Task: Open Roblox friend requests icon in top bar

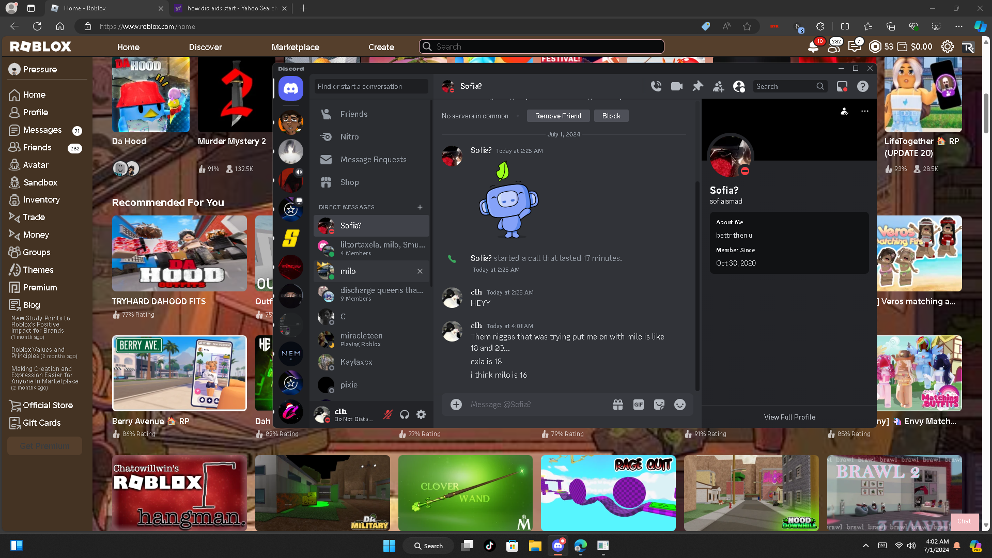Action: [834, 47]
